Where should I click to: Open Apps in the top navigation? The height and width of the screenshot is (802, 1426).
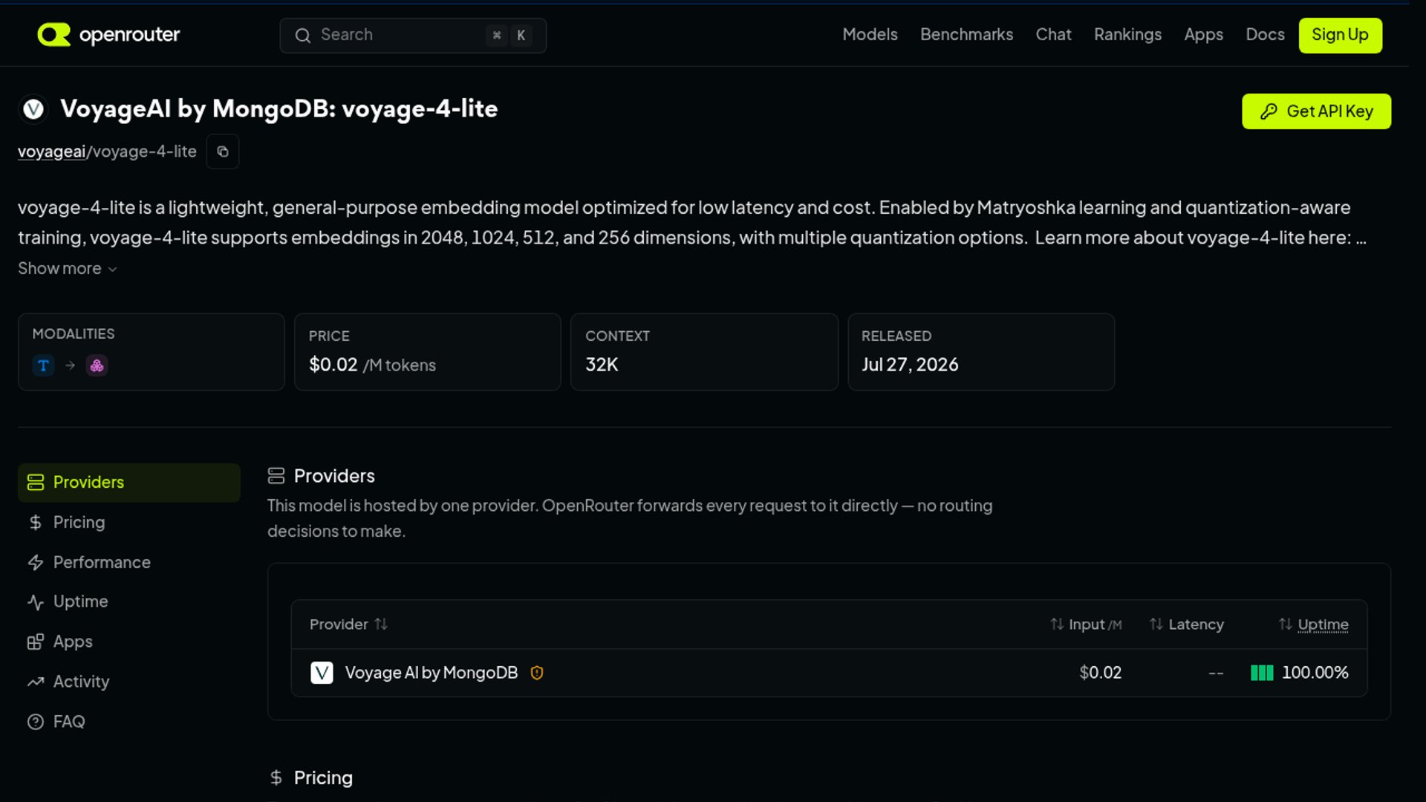(x=1203, y=35)
